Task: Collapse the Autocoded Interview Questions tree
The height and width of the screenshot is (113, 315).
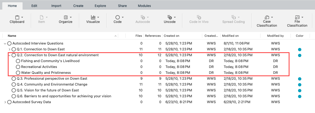Action: click(5, 43)
